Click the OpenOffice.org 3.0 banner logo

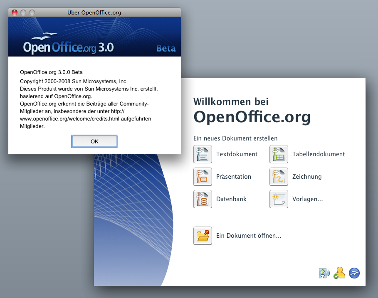pyautogui.click(x=68, y=44)
